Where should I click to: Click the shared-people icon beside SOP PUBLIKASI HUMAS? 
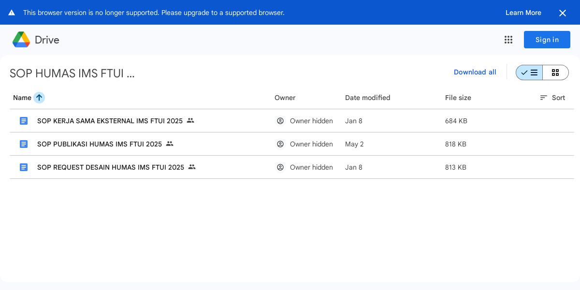point(170,144)
